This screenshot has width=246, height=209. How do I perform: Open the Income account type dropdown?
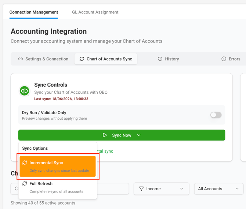(162, 189)
